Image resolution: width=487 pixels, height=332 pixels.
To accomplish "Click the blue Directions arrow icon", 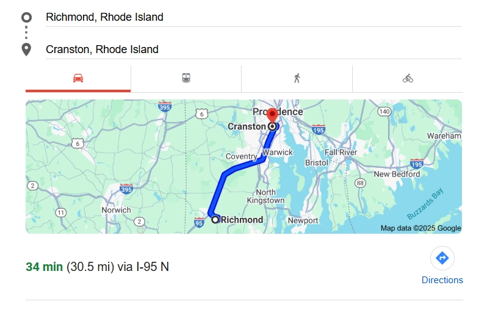I will [442, 258].
